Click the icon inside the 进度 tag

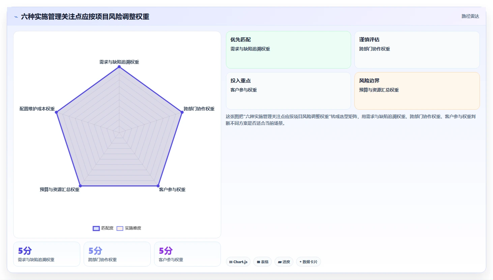click(x=280, y=262)
